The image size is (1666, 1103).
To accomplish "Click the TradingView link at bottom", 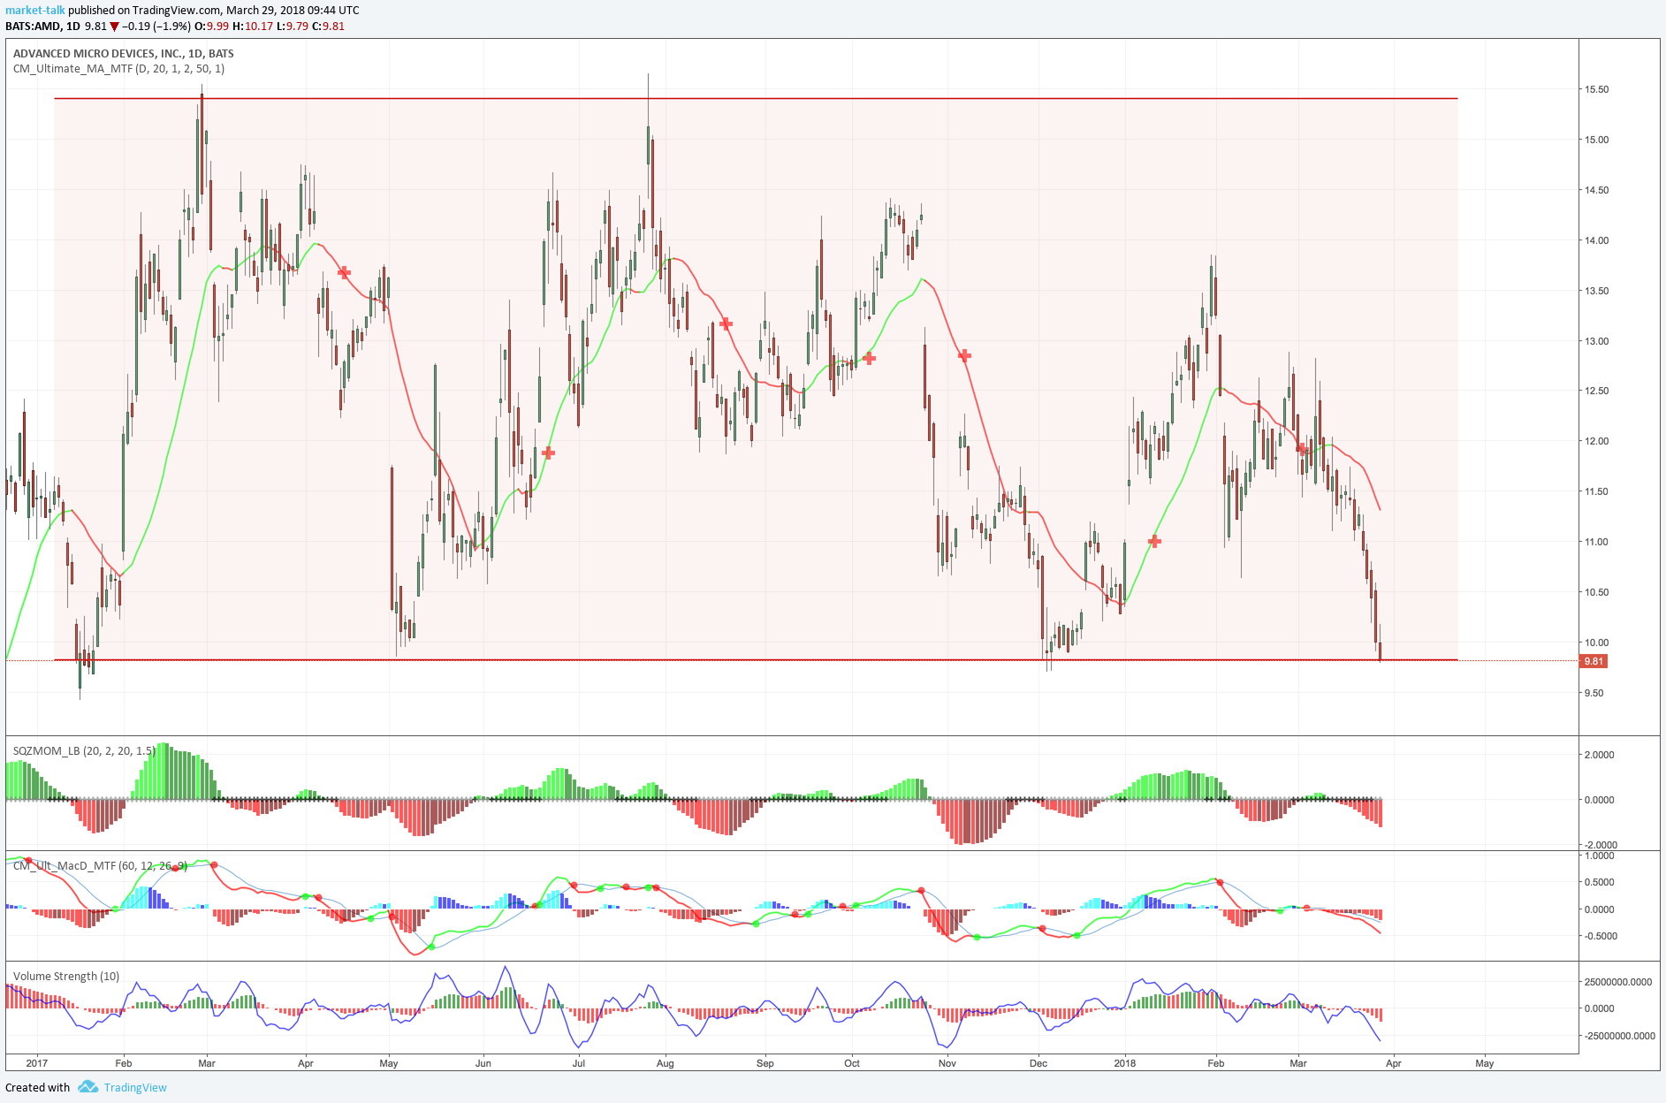I will [135, 1087].
